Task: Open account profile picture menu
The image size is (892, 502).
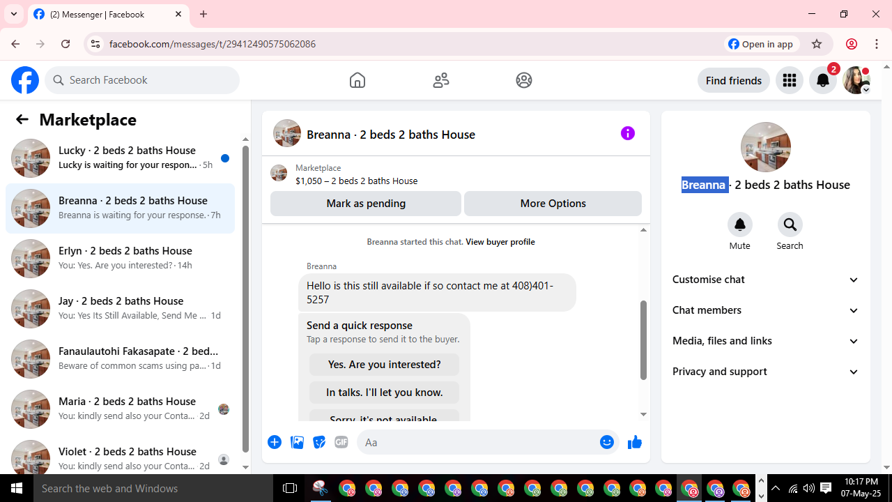Action: click(856, 80)
